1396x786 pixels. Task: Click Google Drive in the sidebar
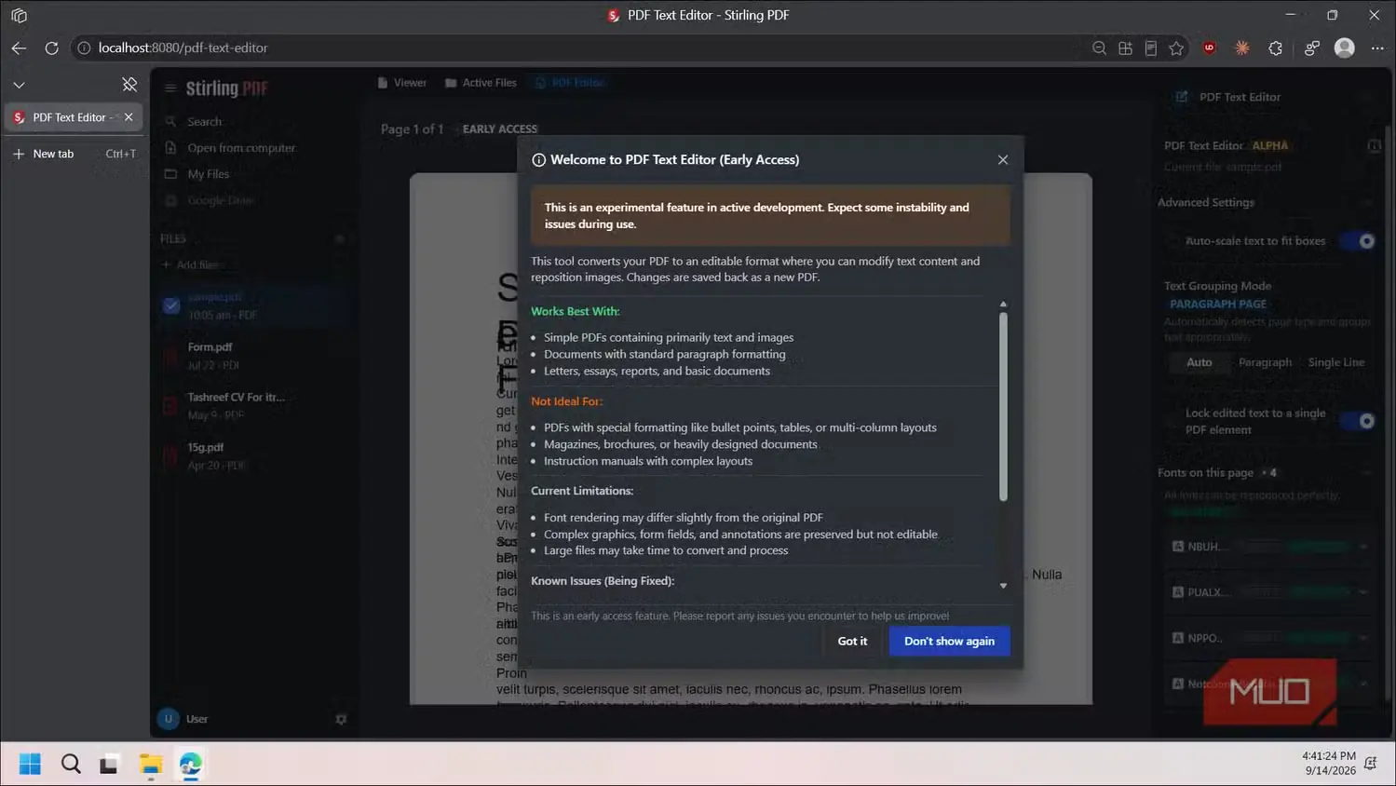[220, 200]
